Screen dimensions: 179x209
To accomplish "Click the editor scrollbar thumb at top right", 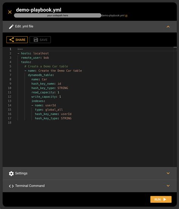I will [175, 47].
